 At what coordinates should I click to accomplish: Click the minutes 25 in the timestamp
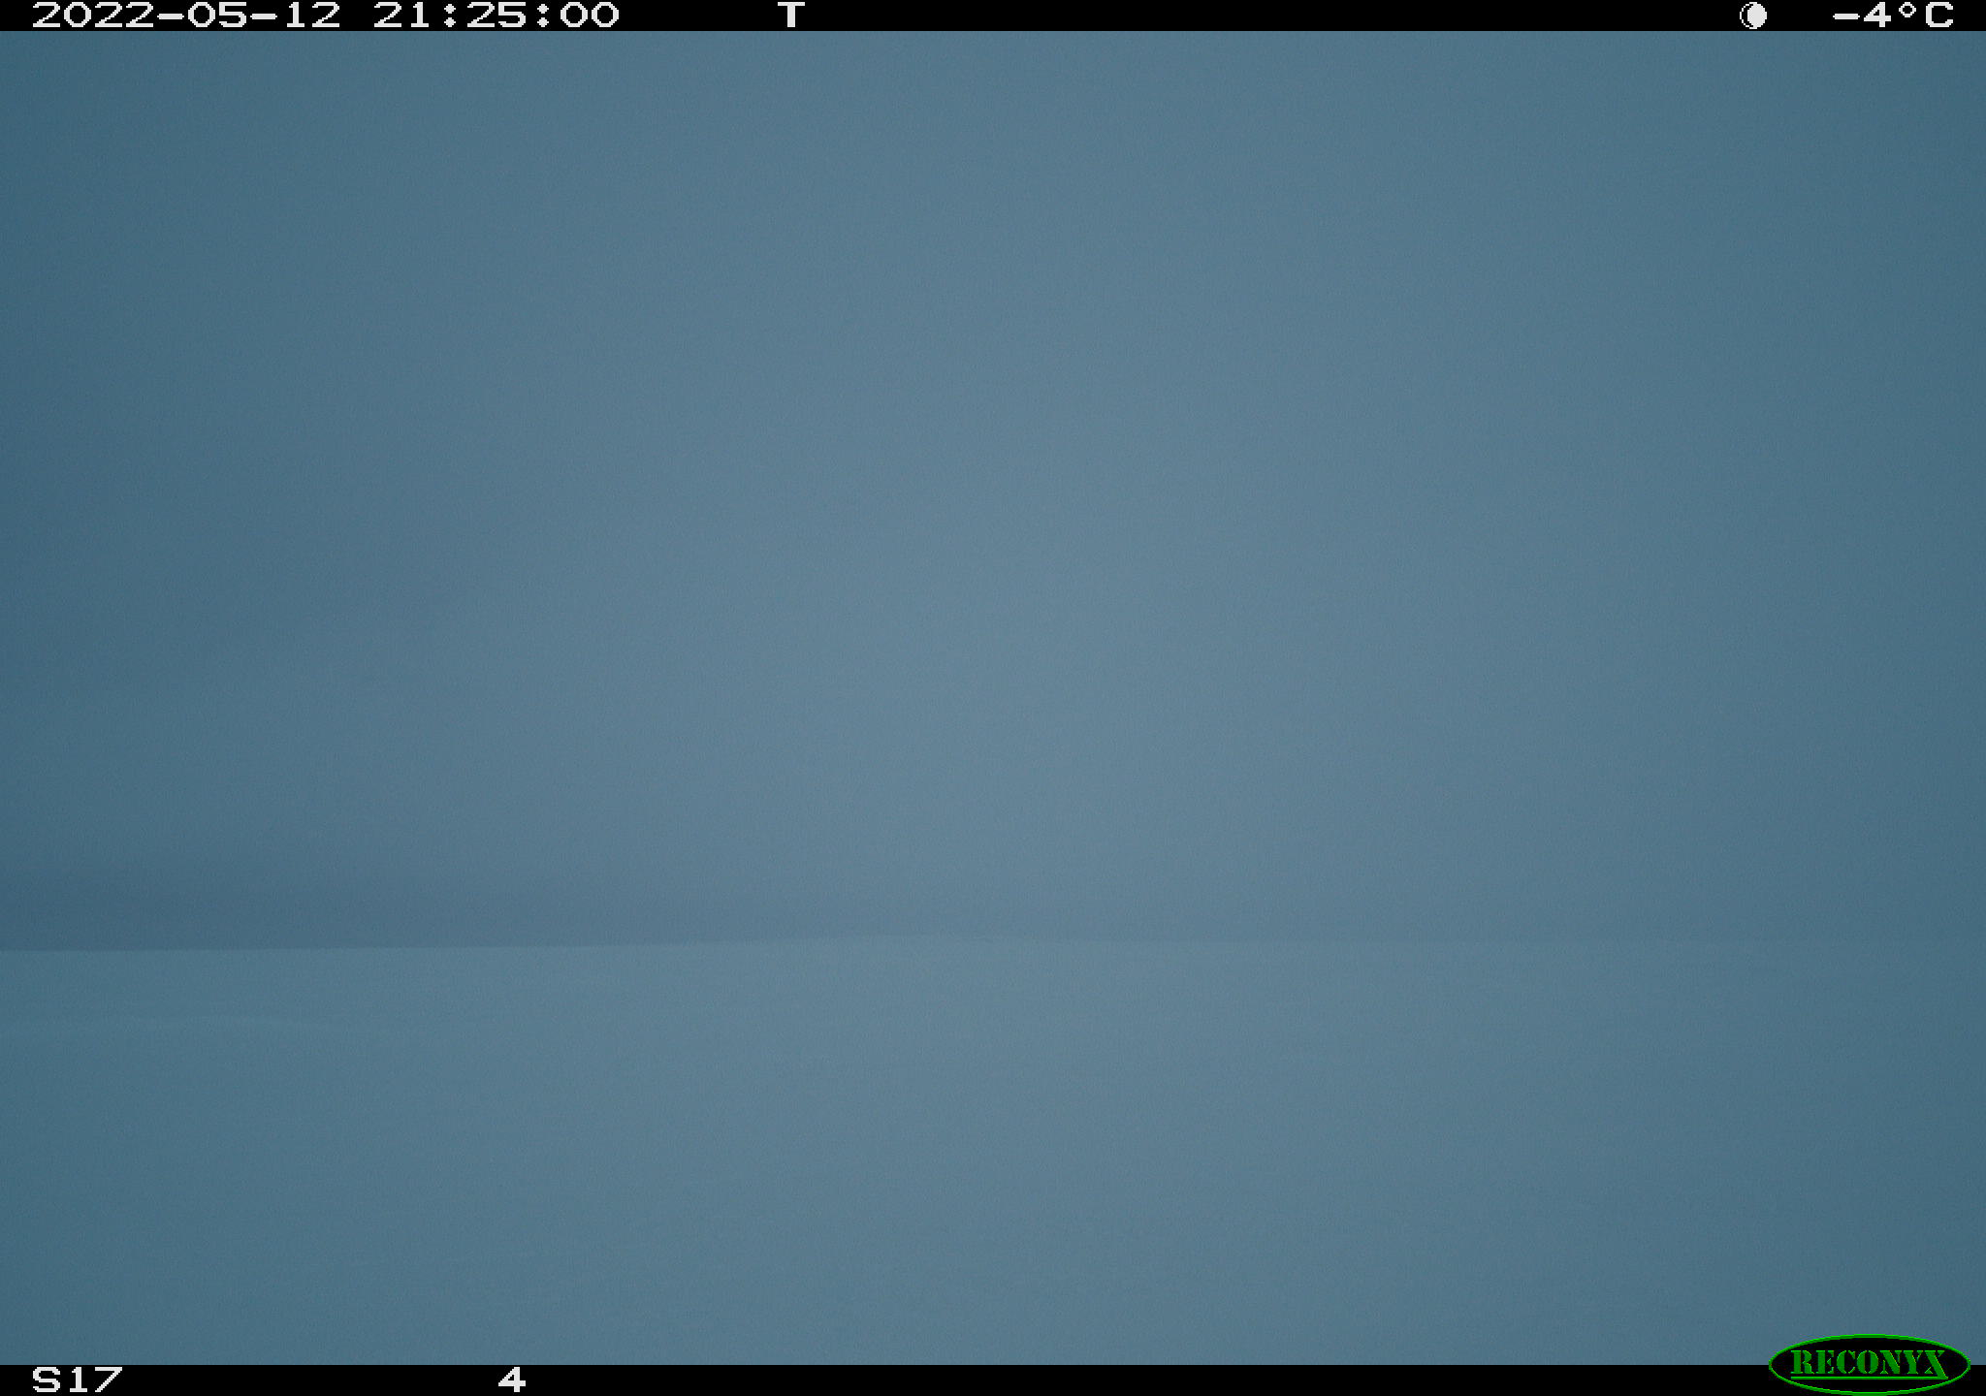[496, 15]
